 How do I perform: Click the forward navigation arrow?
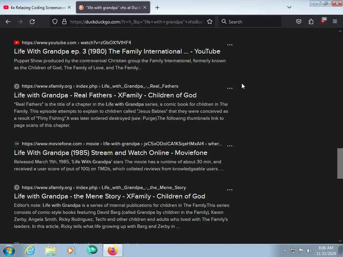tap(20, 22)
